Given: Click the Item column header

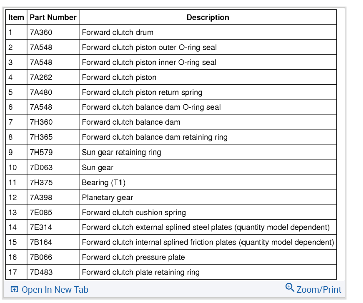Looking at the screenshot, I should click(16, 17).
